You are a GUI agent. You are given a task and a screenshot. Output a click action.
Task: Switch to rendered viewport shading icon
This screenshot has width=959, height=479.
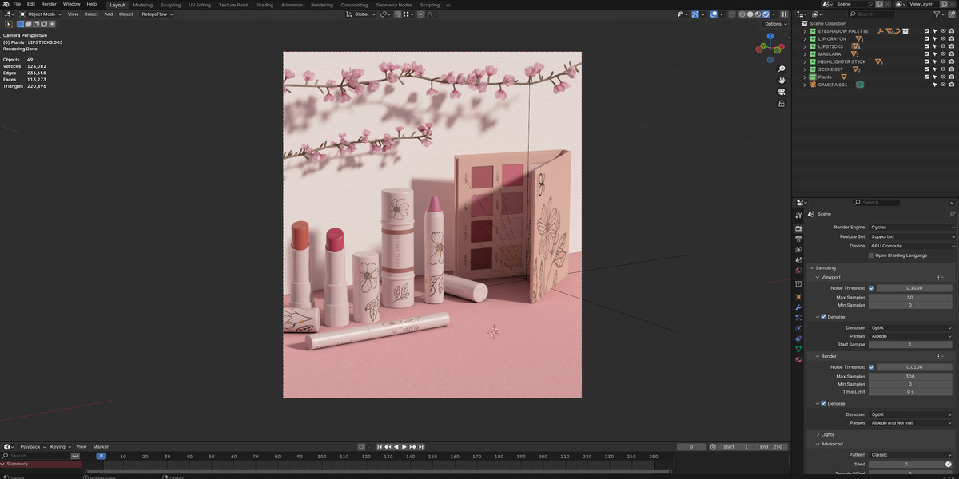click(766, 14)
